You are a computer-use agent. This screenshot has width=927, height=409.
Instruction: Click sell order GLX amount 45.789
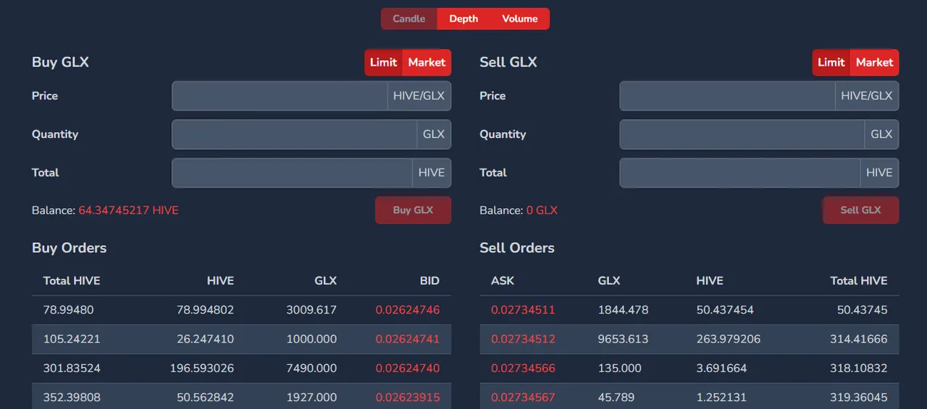(x=617, y=397)
